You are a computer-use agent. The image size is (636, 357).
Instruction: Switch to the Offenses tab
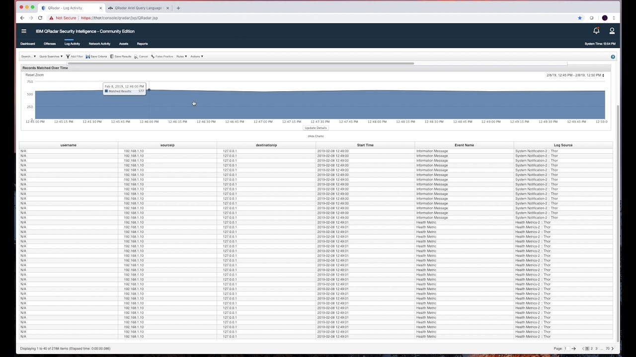coord(50,44)
